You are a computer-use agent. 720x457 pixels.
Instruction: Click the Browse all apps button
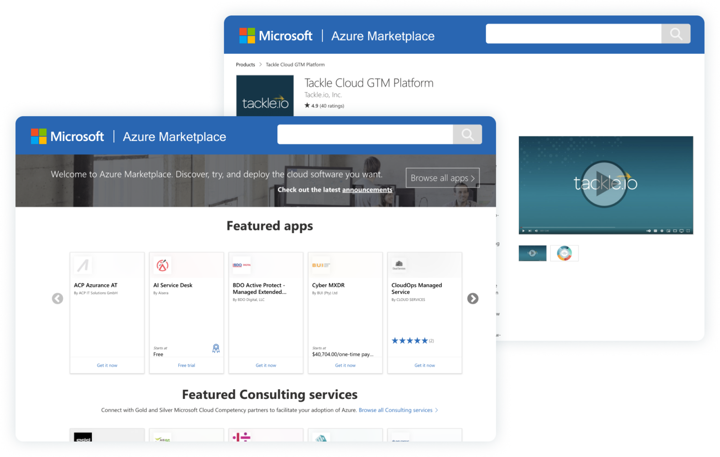(442, 178)
